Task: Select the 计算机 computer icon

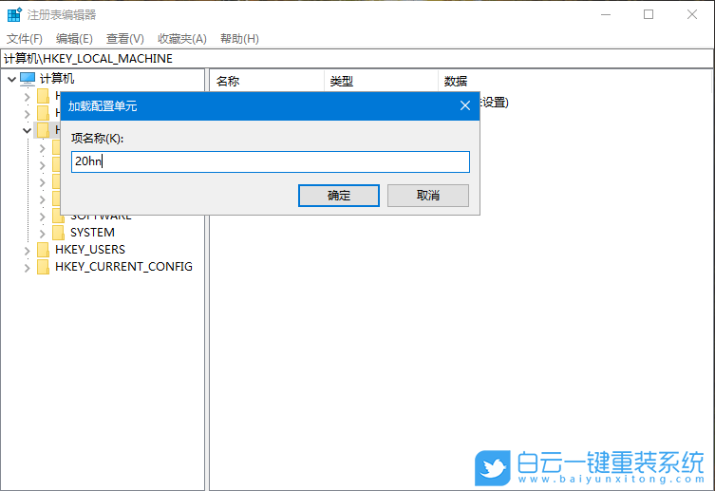Action: 28,79
